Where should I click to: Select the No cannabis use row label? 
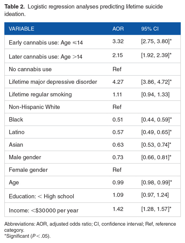[30, 69]
